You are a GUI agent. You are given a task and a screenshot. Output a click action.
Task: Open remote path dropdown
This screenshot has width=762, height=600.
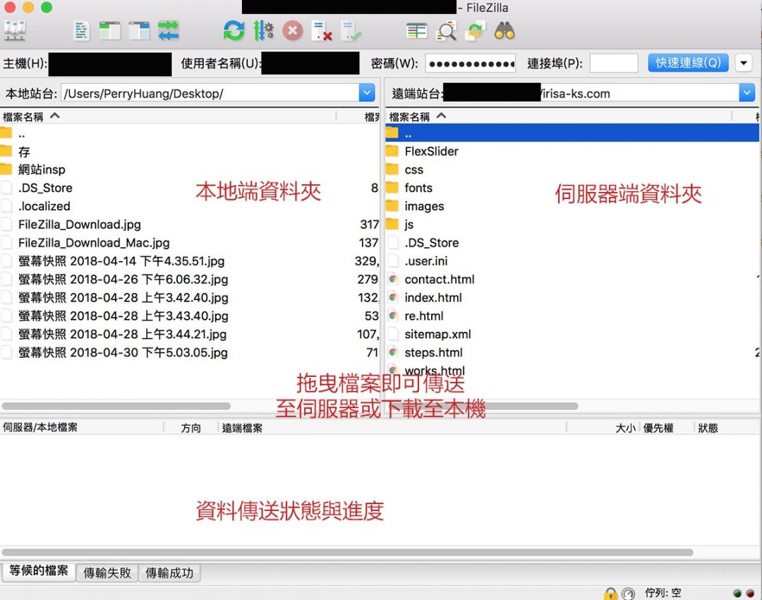point(747,93)
